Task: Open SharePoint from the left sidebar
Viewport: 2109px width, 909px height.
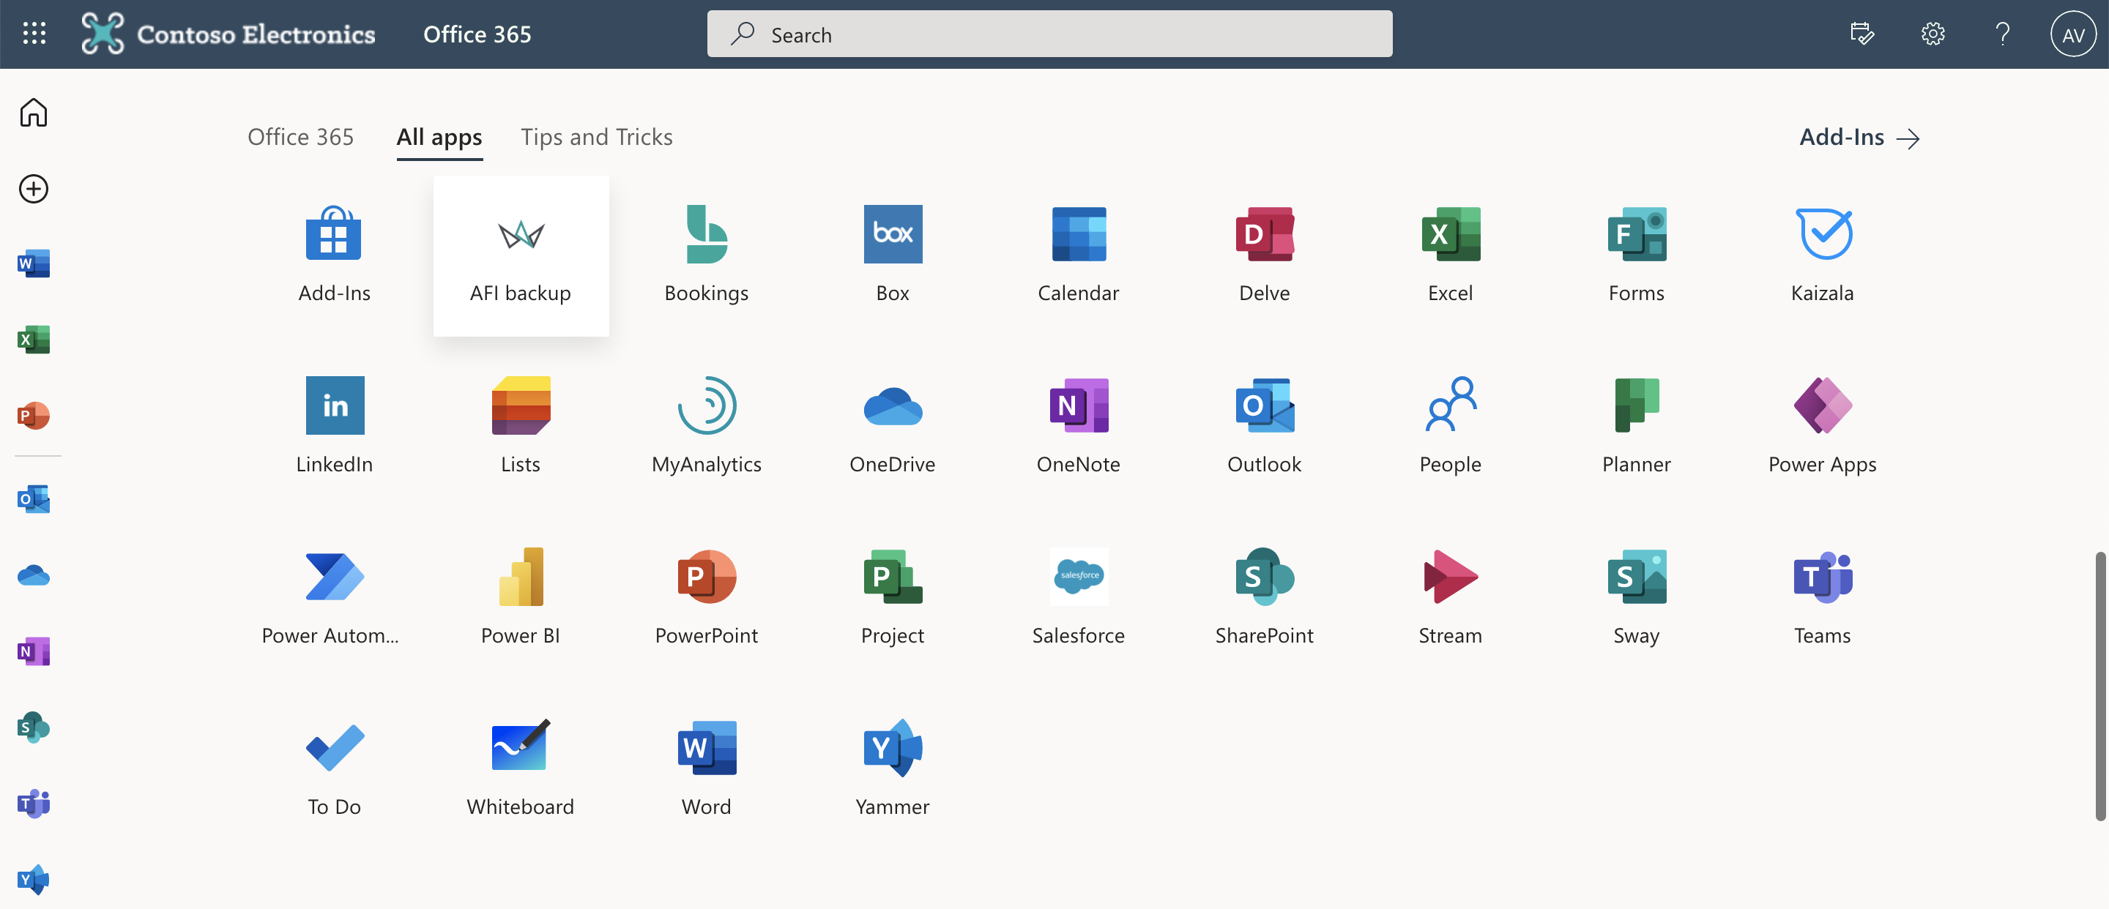Action: (x=34, y=727)
